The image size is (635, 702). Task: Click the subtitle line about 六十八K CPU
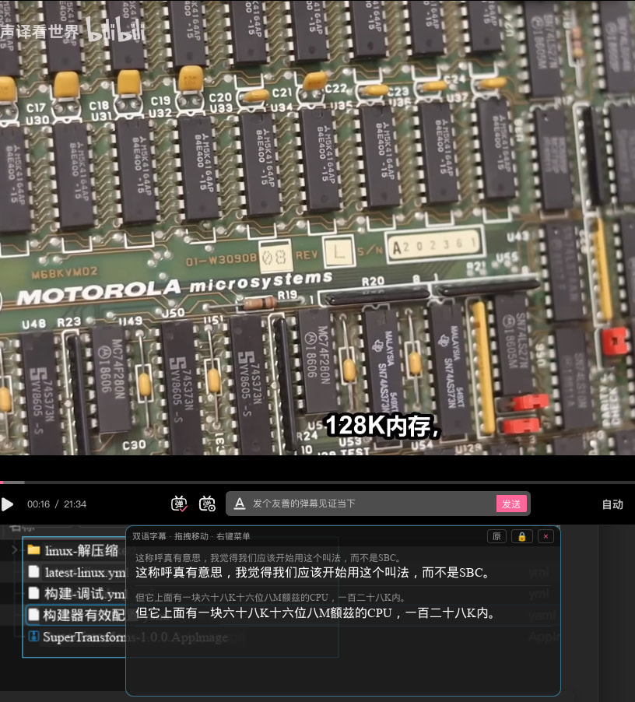click(x=317, y=612)
